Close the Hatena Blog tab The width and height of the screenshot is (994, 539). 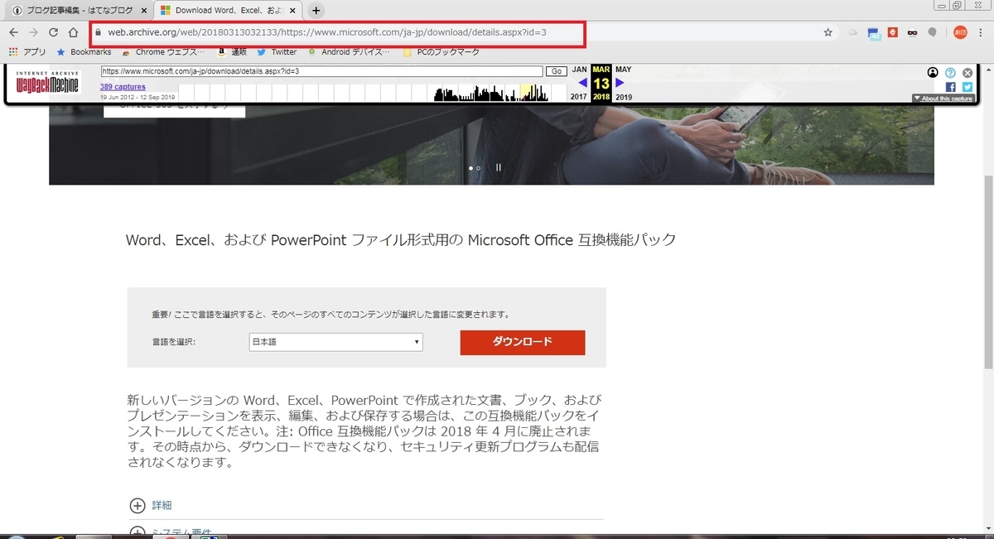tap(144, 11)
